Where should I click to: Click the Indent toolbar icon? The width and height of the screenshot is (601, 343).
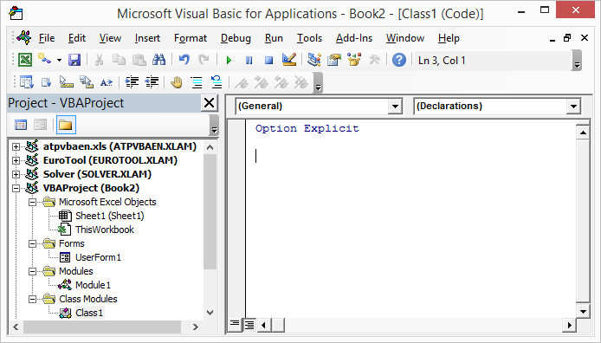(132, 82)
